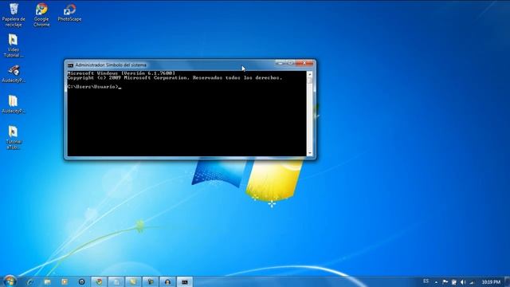
Task: Switch to Google Chrome in the taskbar
Action: pos(99,281)
